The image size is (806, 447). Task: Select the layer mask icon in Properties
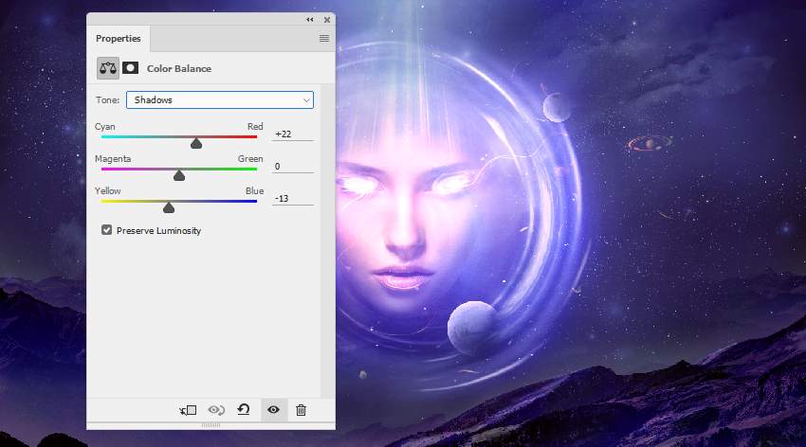(131, 68)
